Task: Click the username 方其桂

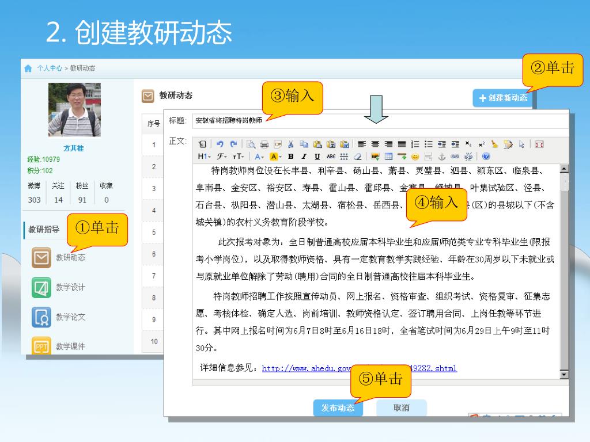Action: (74, 148)
